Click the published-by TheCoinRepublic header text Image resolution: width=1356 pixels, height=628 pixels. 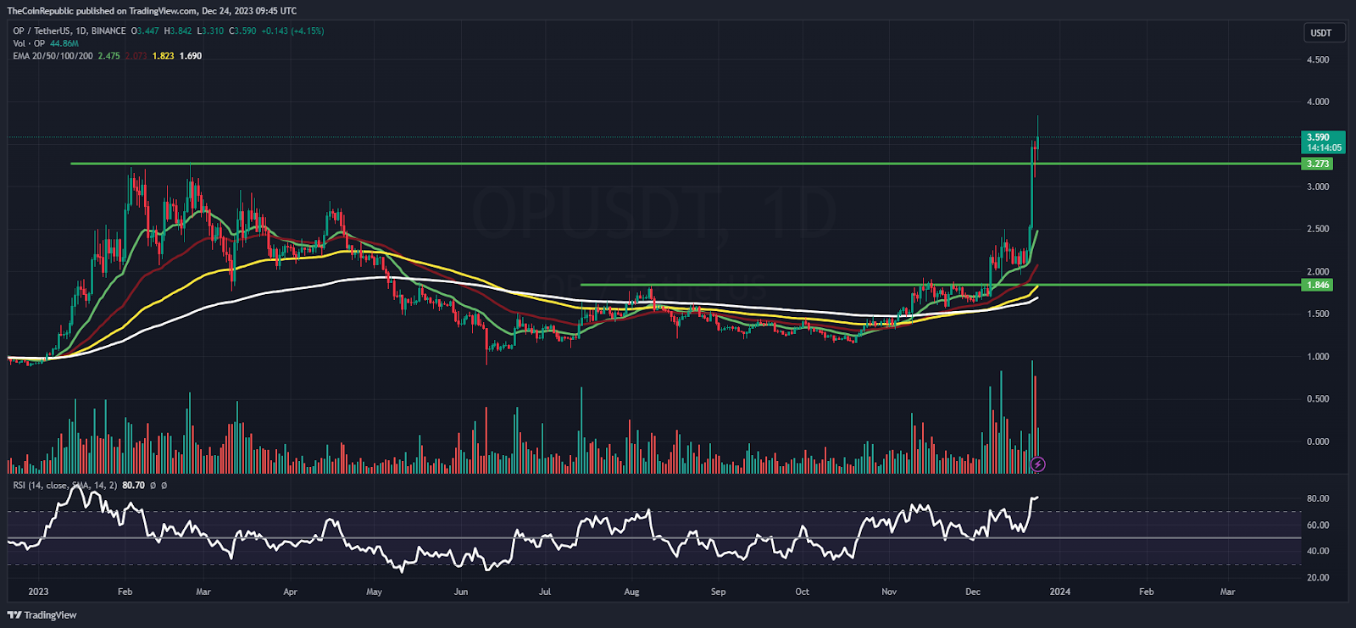tap(152, 11)
